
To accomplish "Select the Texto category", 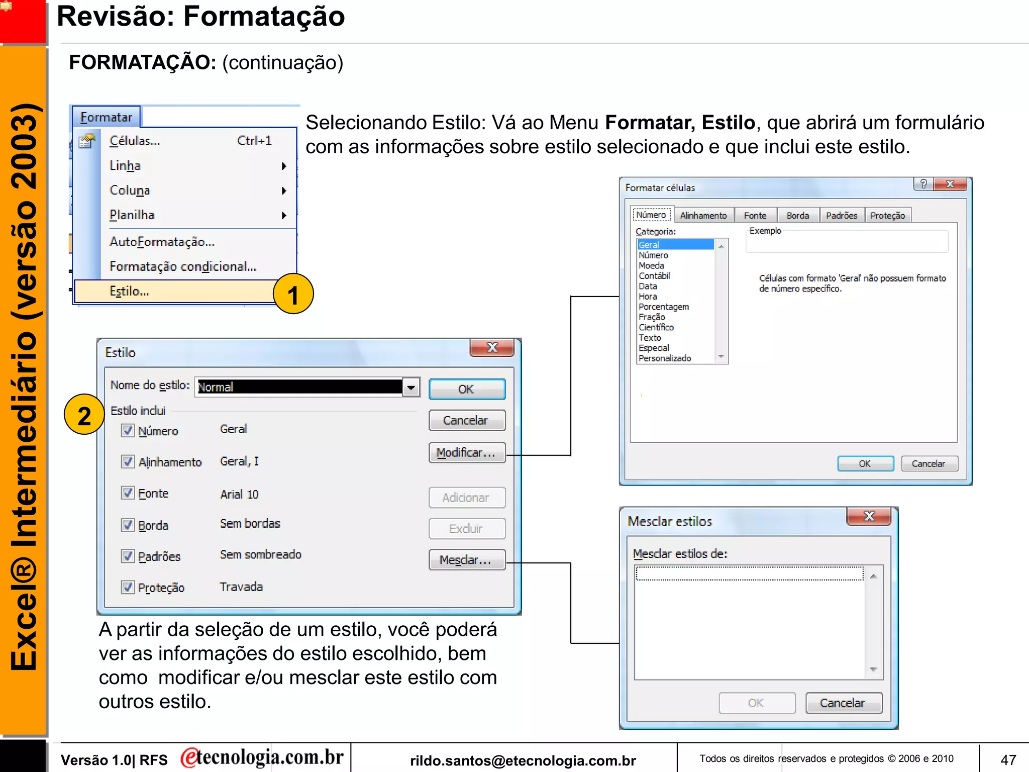I will pos(675,338).
